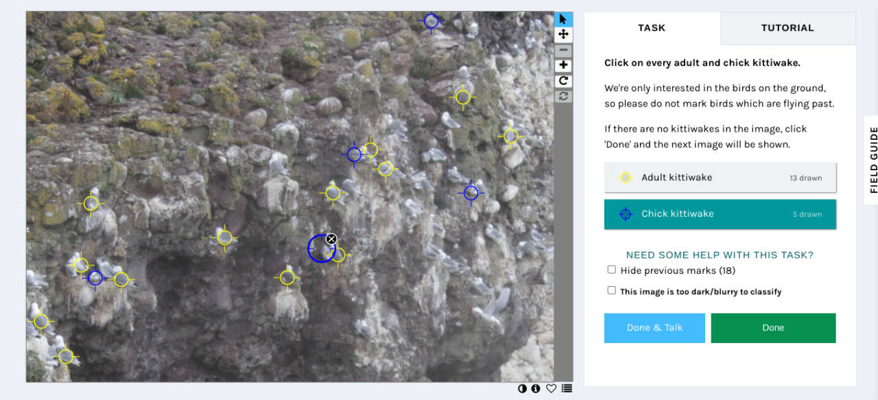The height and width of the screenshot is (400, 878).
Task: Click the blue crosshair icon beside Chick kittiwake
Action: pyautogui.click(x=625, y=214)
